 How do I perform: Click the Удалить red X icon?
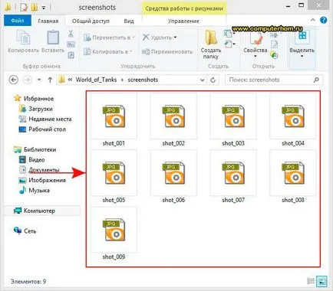point(146,38)
